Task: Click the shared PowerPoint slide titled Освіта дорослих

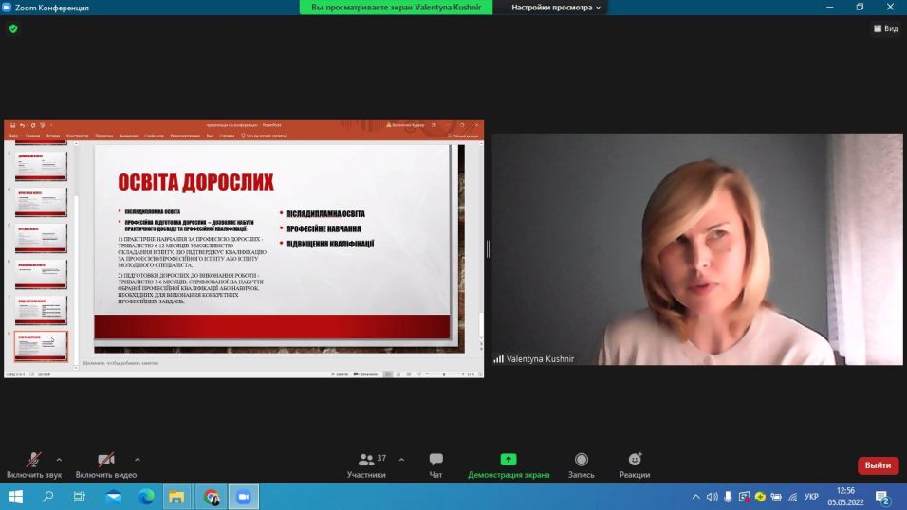Action: coord(271,243)
